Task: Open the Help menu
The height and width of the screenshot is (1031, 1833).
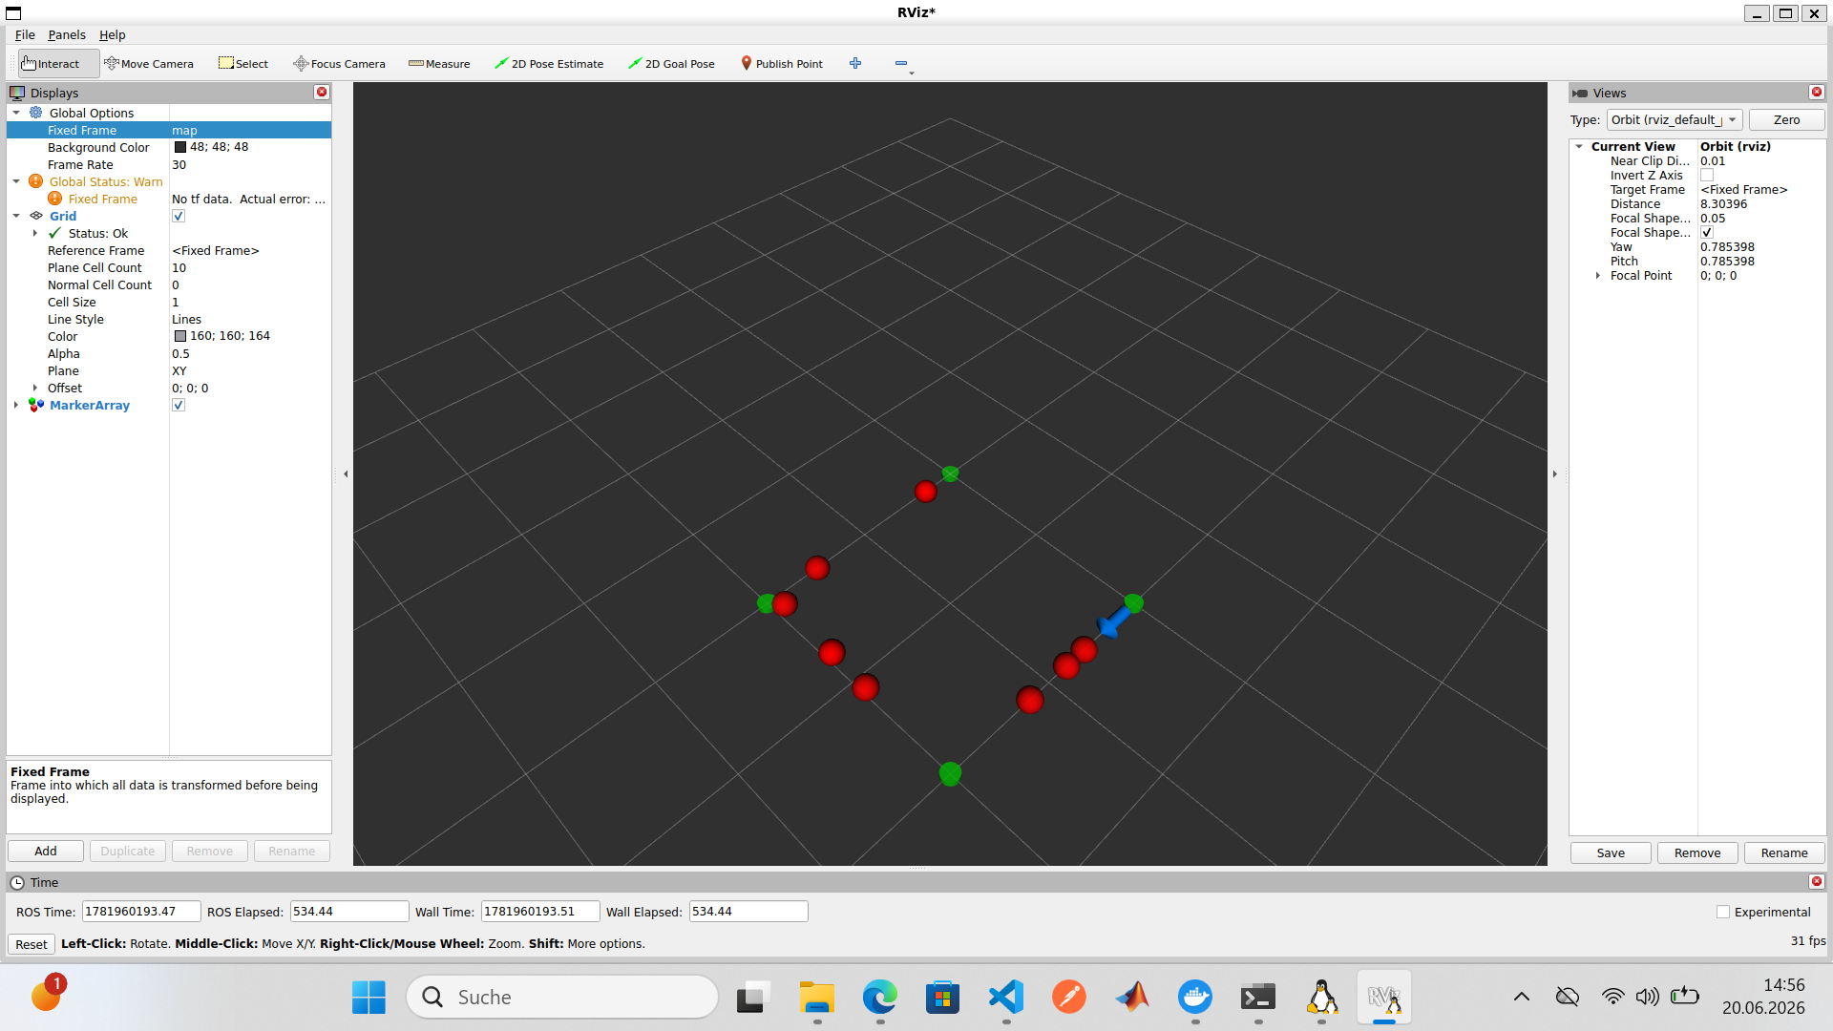Action: [113, 34]
